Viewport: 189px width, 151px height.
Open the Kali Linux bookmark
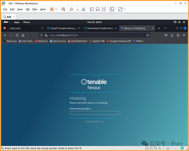coord(10,41)
